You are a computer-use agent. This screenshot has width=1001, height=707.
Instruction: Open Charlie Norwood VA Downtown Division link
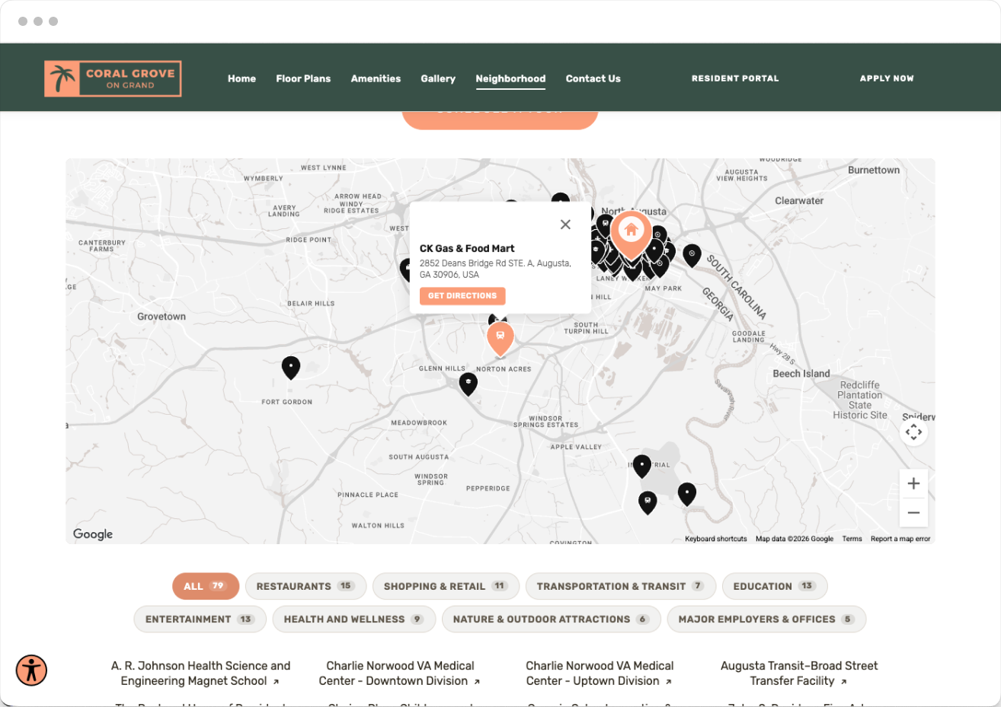click(x=400, y=674)
